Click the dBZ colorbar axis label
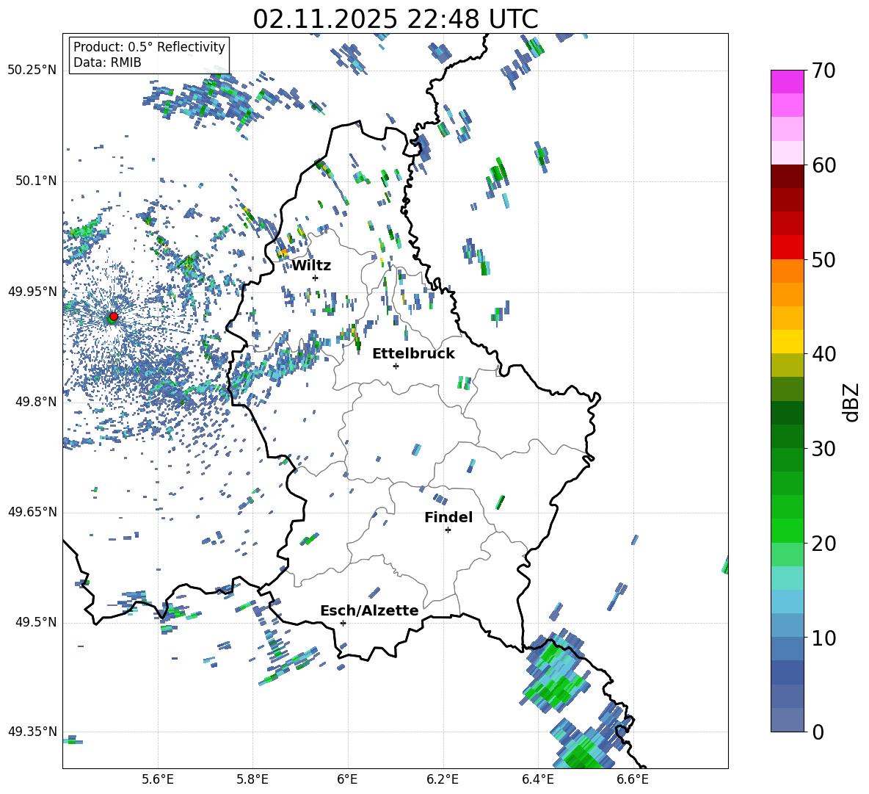Screen dimensions: 869x794 pyautogui.click(x=852, y=402)
